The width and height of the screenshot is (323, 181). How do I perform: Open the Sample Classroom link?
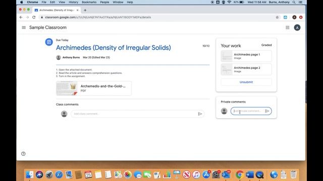[48, 28]
